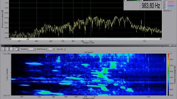Click the spectrum scrollbar left arrow
Image resolution: width=177 pixels, height=99 pixels.
click(x=10, y=39)
